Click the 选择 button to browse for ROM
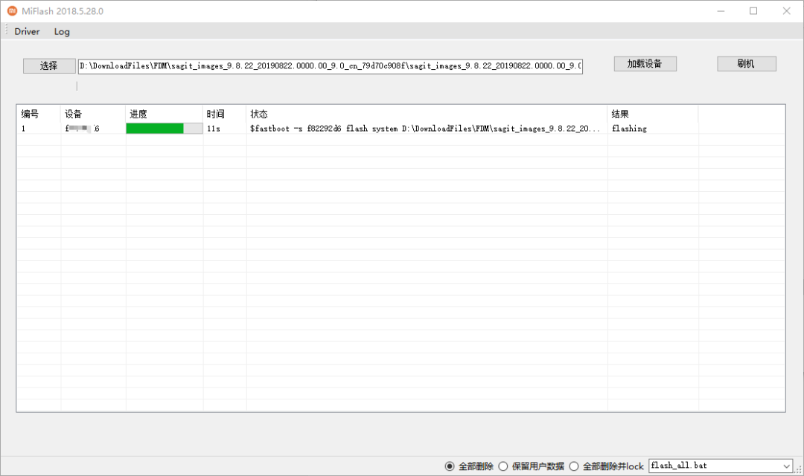Screen dimensions: 804x476 48,65
